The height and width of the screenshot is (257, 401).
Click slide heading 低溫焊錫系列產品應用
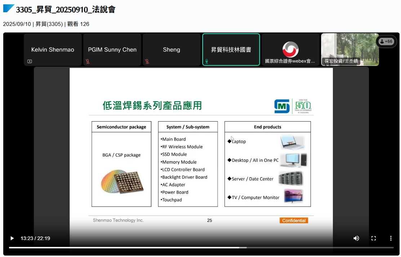click(152, 106)
